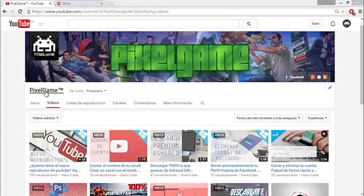Viewport: 364px width, 196px height.
Task: Open Cerrar cuenta Paypal thumbnail
Action: [300, 146]
